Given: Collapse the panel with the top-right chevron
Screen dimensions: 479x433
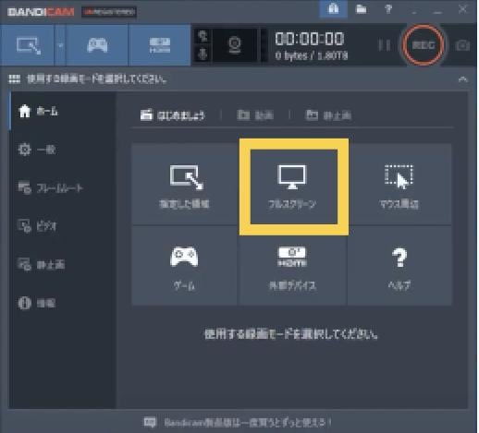Looking at the screenshot, I should point(462,79).
